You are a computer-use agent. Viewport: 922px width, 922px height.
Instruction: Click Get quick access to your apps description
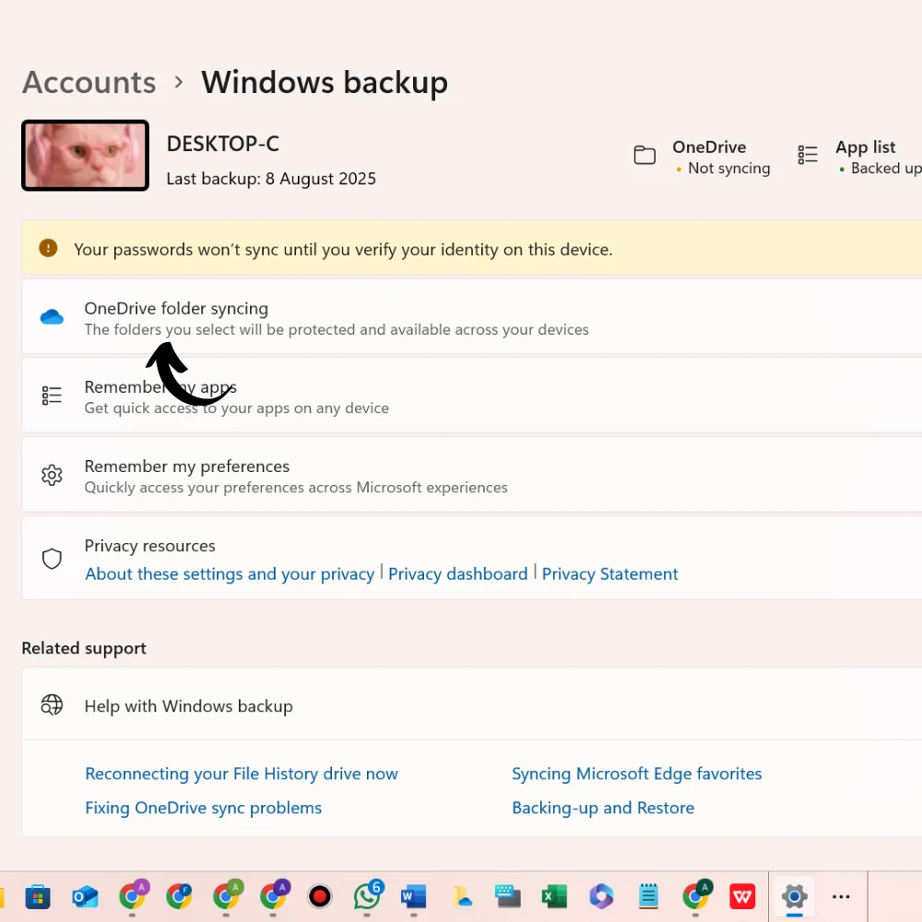click(x=236, y=408)
